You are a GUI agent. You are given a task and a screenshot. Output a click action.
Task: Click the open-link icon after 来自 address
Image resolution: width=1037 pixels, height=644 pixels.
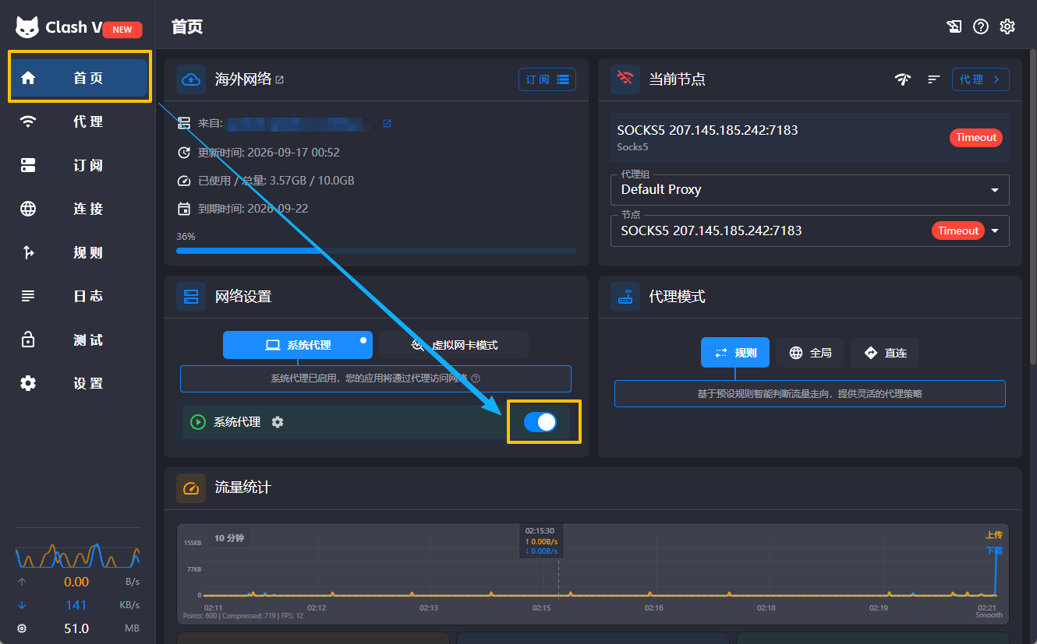point(387,123)
